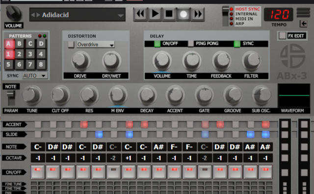Click the sync mode slider switch
Image resolution: width=314 pixels, height=194 pixels.
(x=226, y=16)
